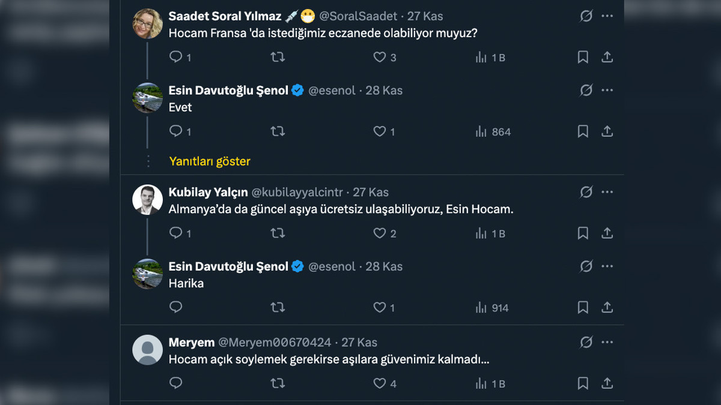721x405 pixels.
Task: Retweet Esin's 'Harika' reply
Action: click(x=278, y=308)
